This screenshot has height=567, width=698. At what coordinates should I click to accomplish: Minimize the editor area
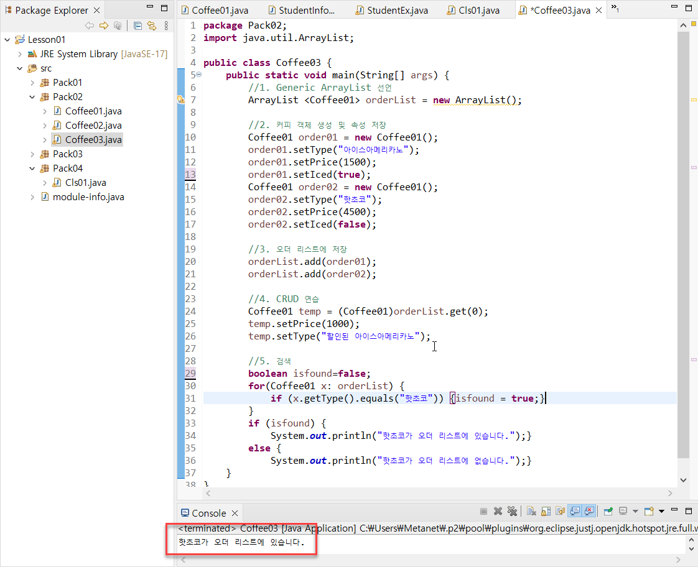[x=674, y=7]
